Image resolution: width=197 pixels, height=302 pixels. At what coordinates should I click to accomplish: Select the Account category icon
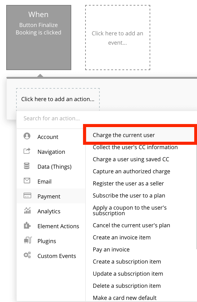(x=27, y=136)
